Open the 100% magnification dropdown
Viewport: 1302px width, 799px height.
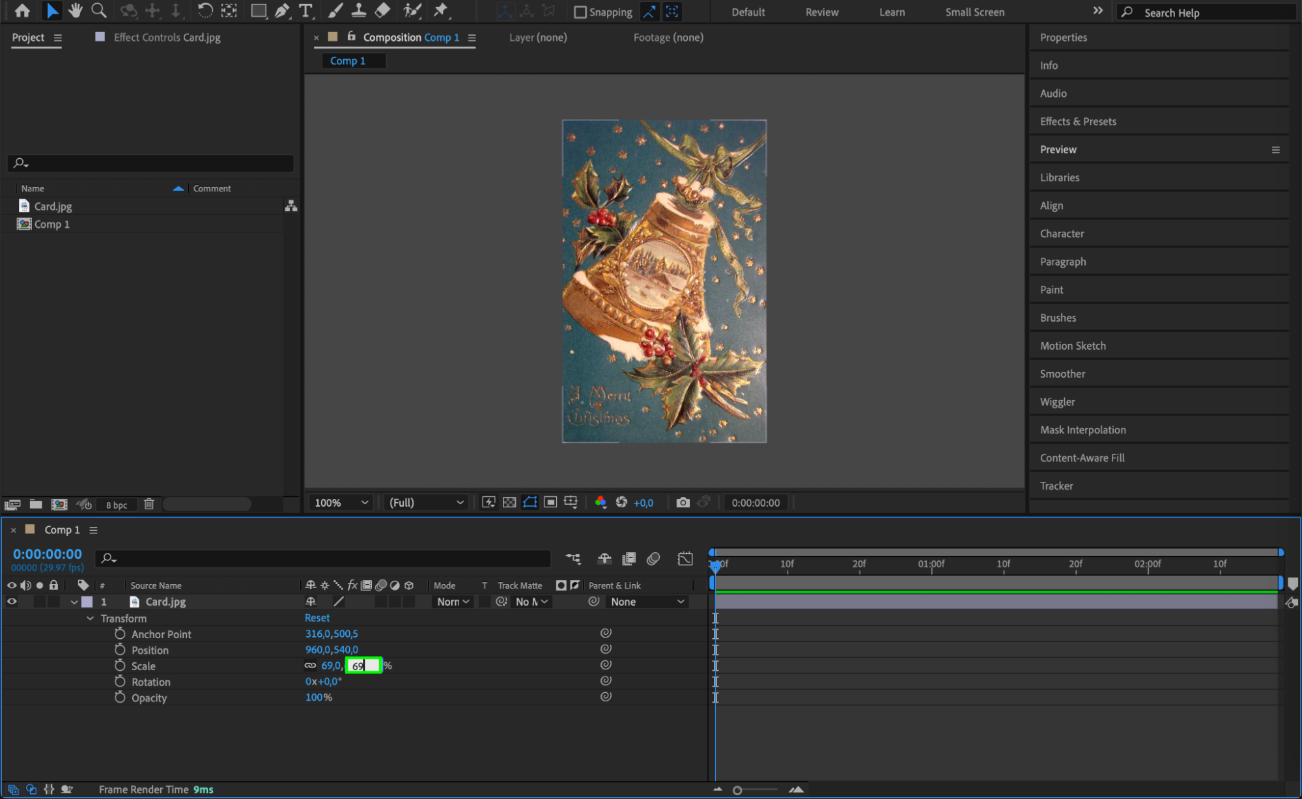[x=341, y=503]
